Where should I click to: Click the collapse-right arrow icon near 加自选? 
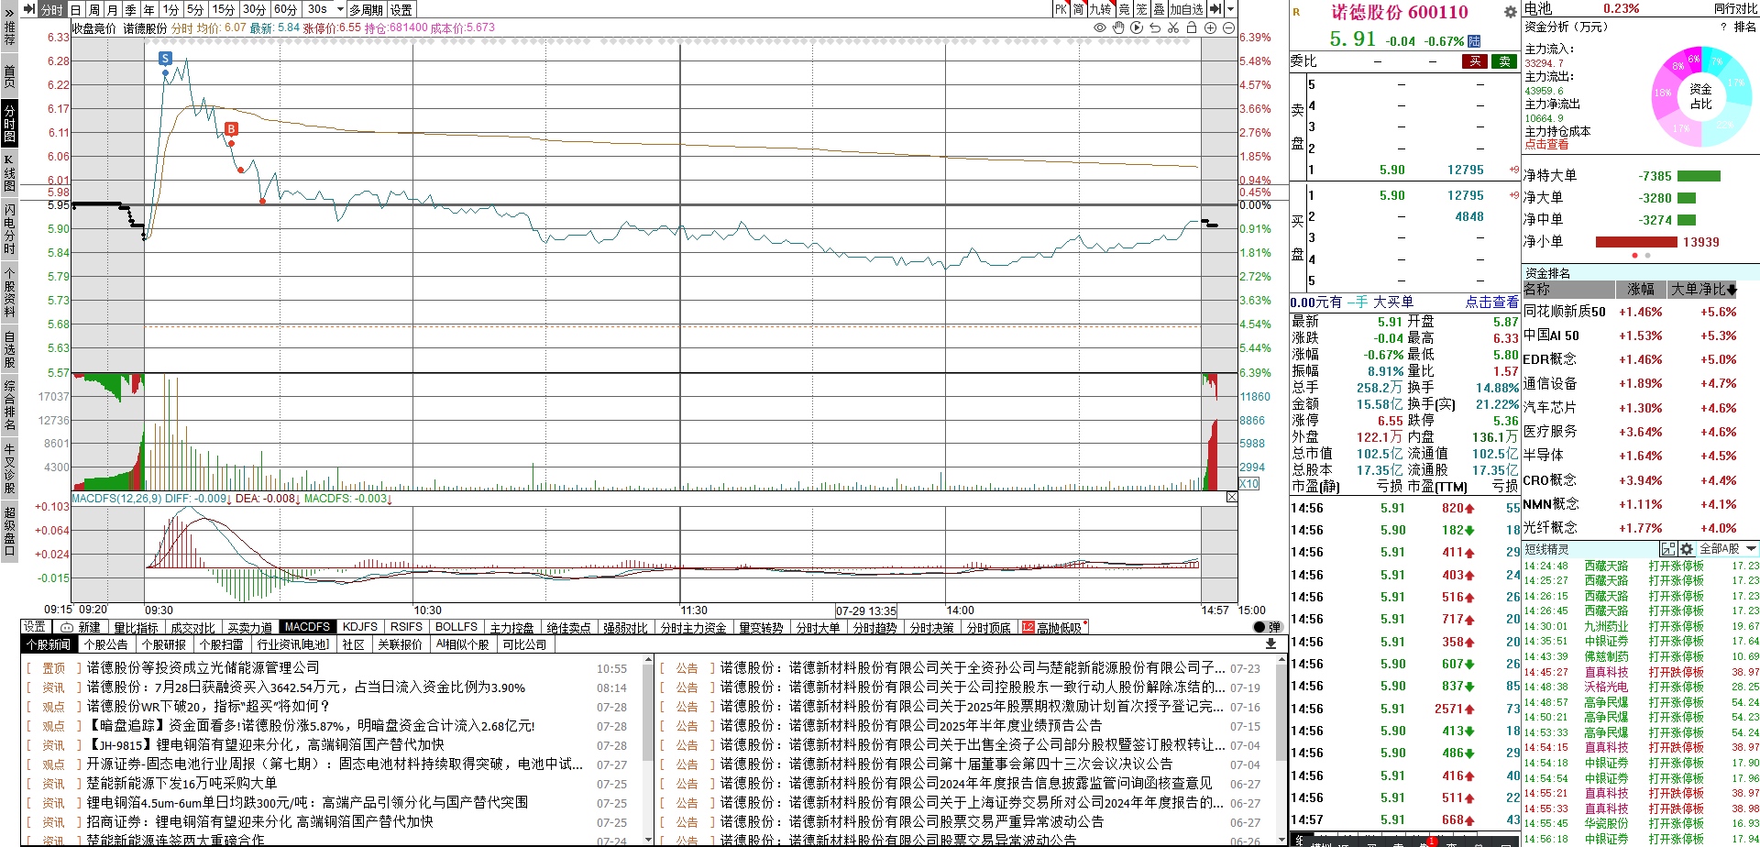pyautogui.click(x=1215, y=9)
